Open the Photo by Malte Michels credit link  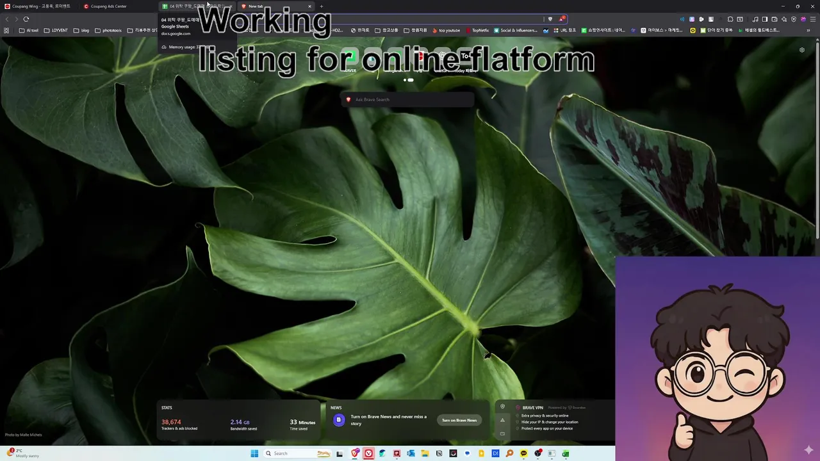click(x=24, y=435)
